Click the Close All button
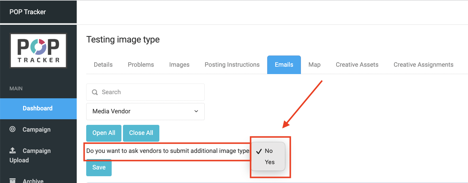The height and width of the screenshot is (183, 468). (x=141, y=133)
